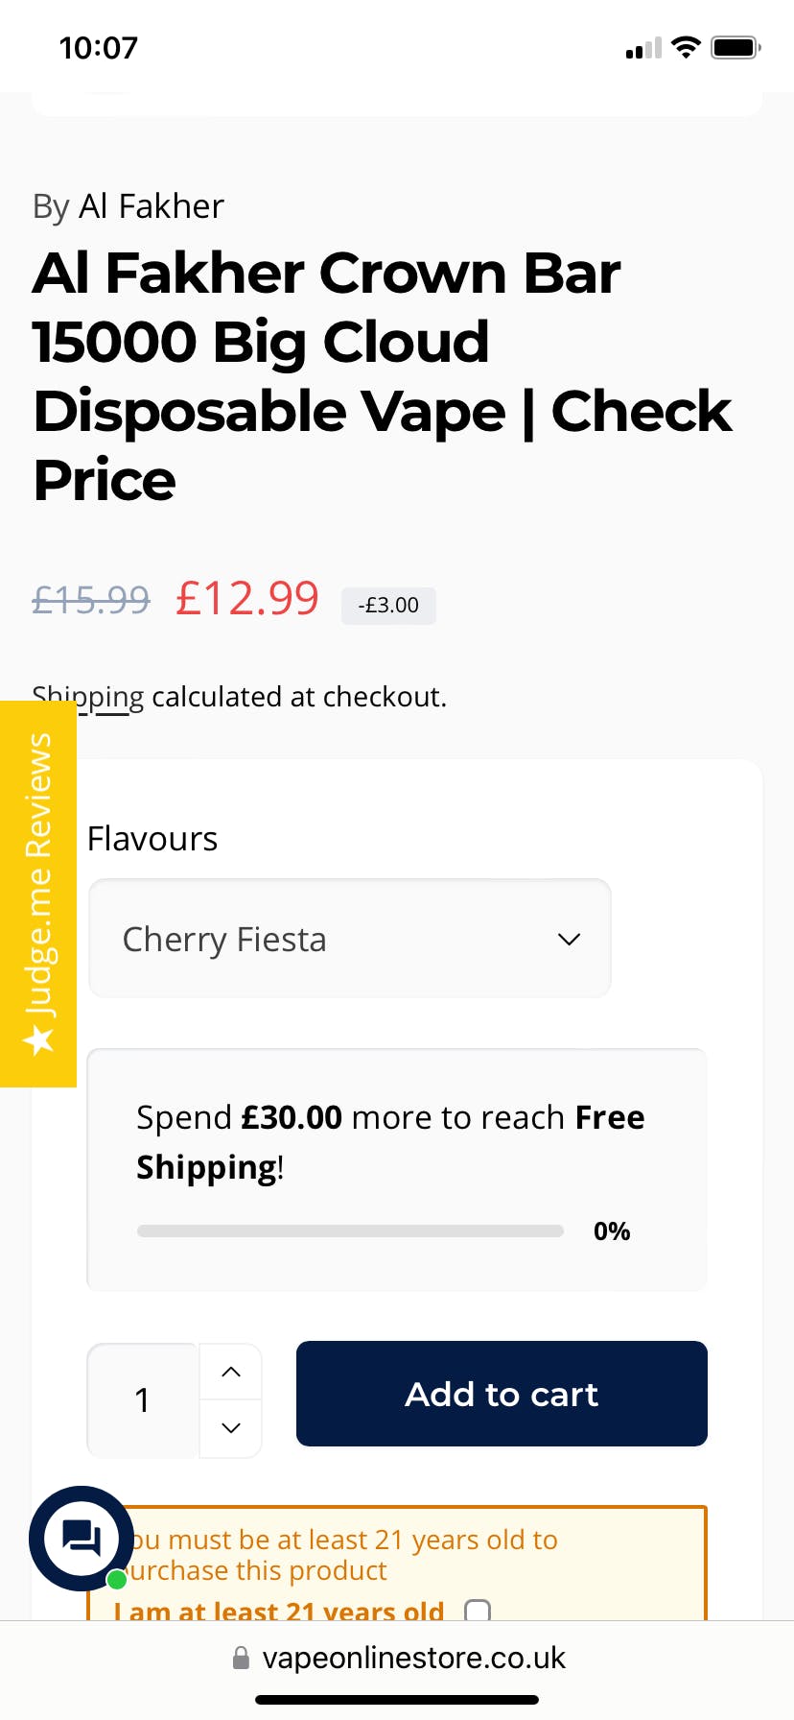
Task: Open the live chat widget
Action: [82, 1538]
